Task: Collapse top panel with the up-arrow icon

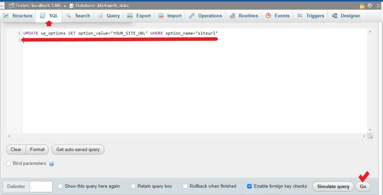Action: point(378,6)
